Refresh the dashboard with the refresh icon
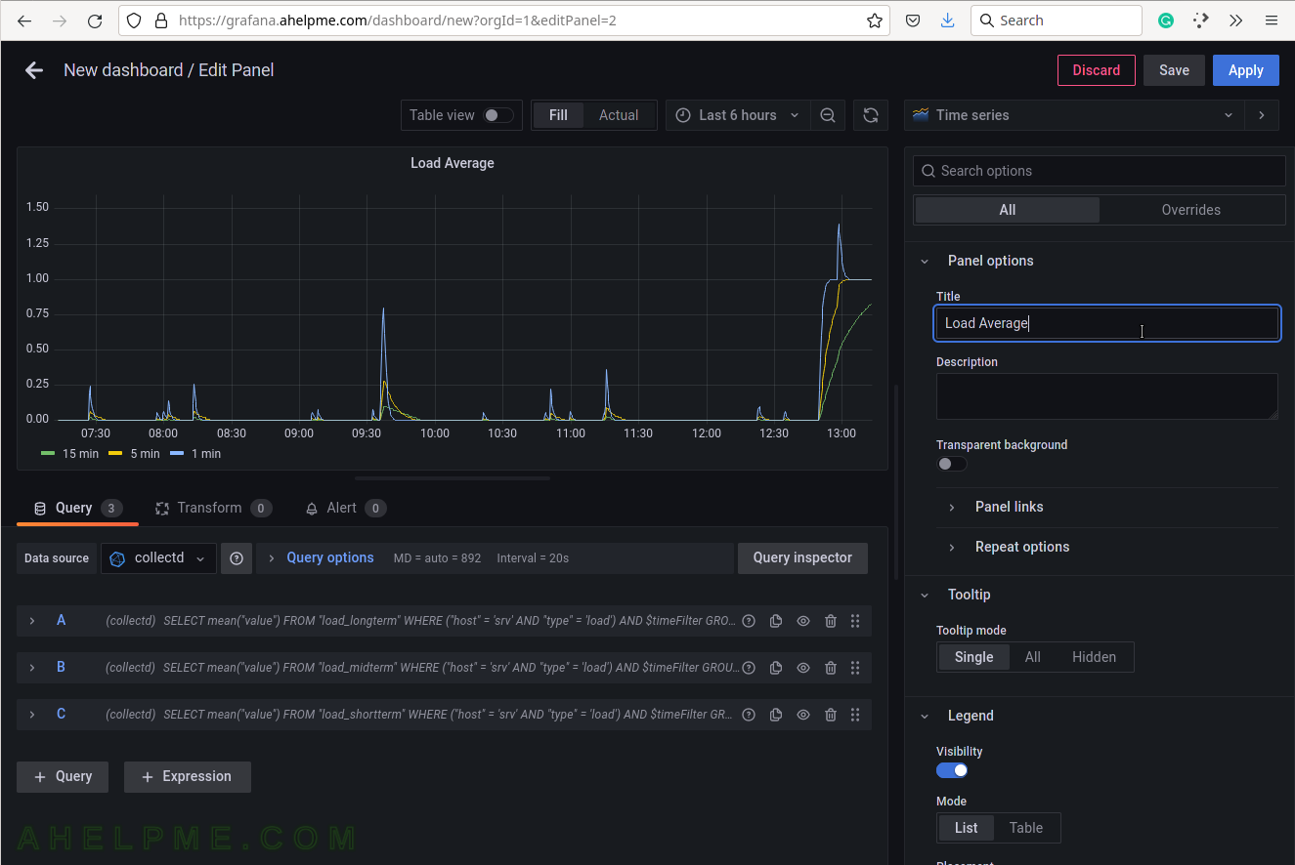The height and width of the screenshot is (865, 1295). pos(870,115)
